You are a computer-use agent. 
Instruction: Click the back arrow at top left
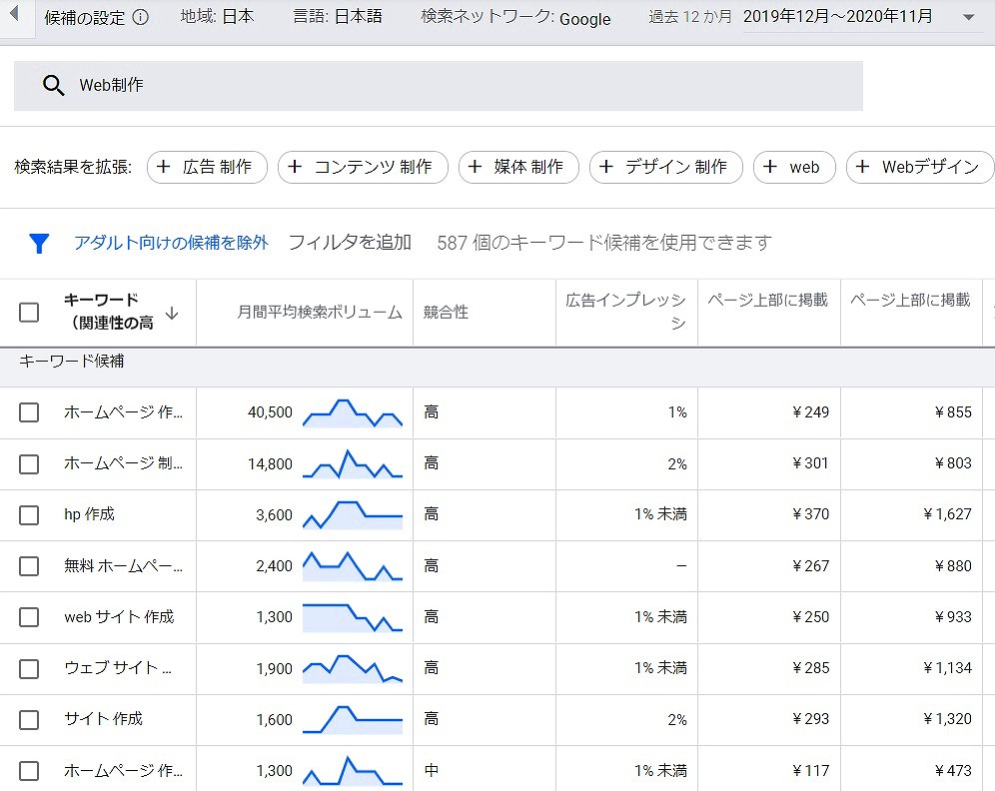click(15, 15)
